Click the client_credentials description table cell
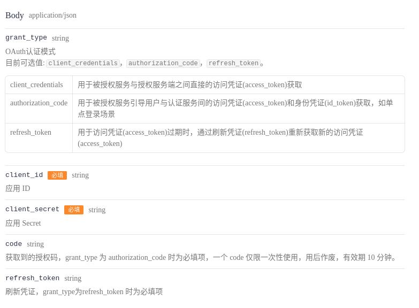Screen dimensions: 419x308 (x=190, y=85)
